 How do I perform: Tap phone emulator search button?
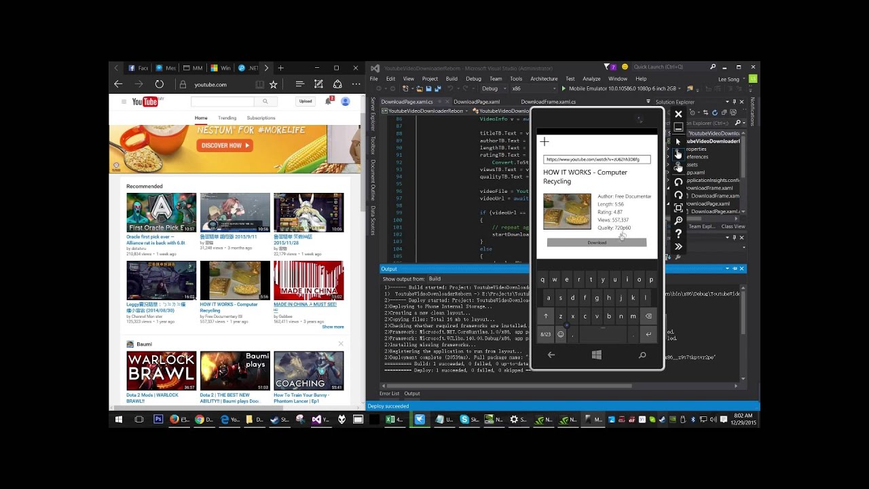point(642,355)
